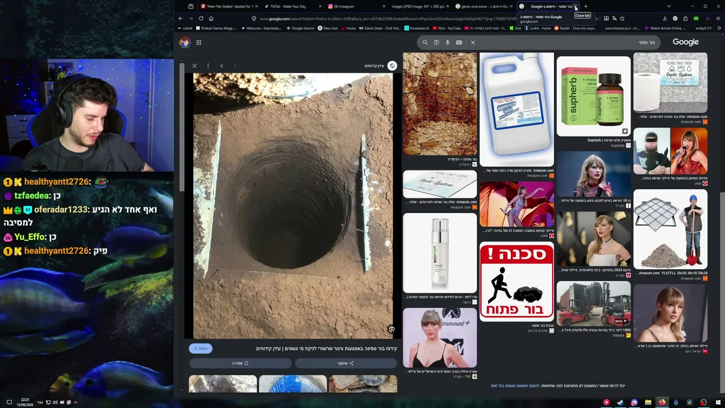725x408 pixels.
Task: Open the paving grid and shovel image
Action: click(x=671, y=229)
